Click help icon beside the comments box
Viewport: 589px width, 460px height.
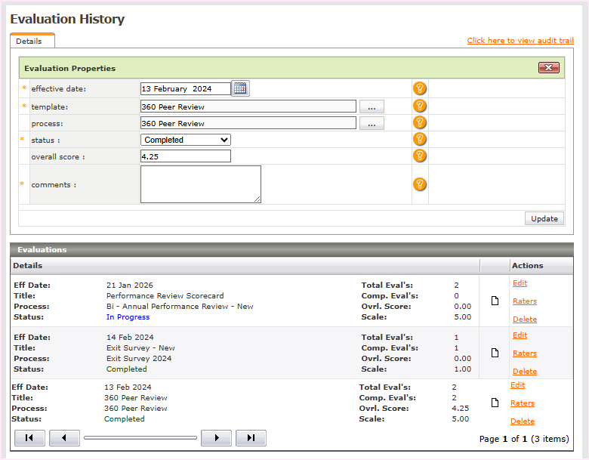tap(420, 184)
